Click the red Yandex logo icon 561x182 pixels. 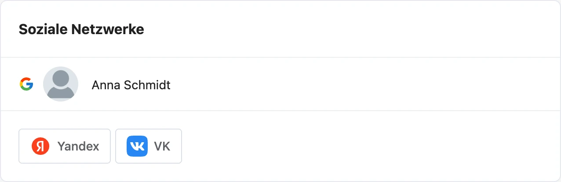[40, 146]
